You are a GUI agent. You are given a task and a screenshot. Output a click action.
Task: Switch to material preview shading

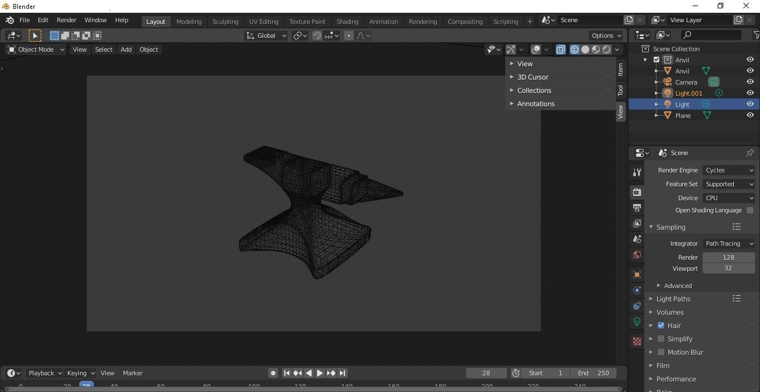pos(596,49)
